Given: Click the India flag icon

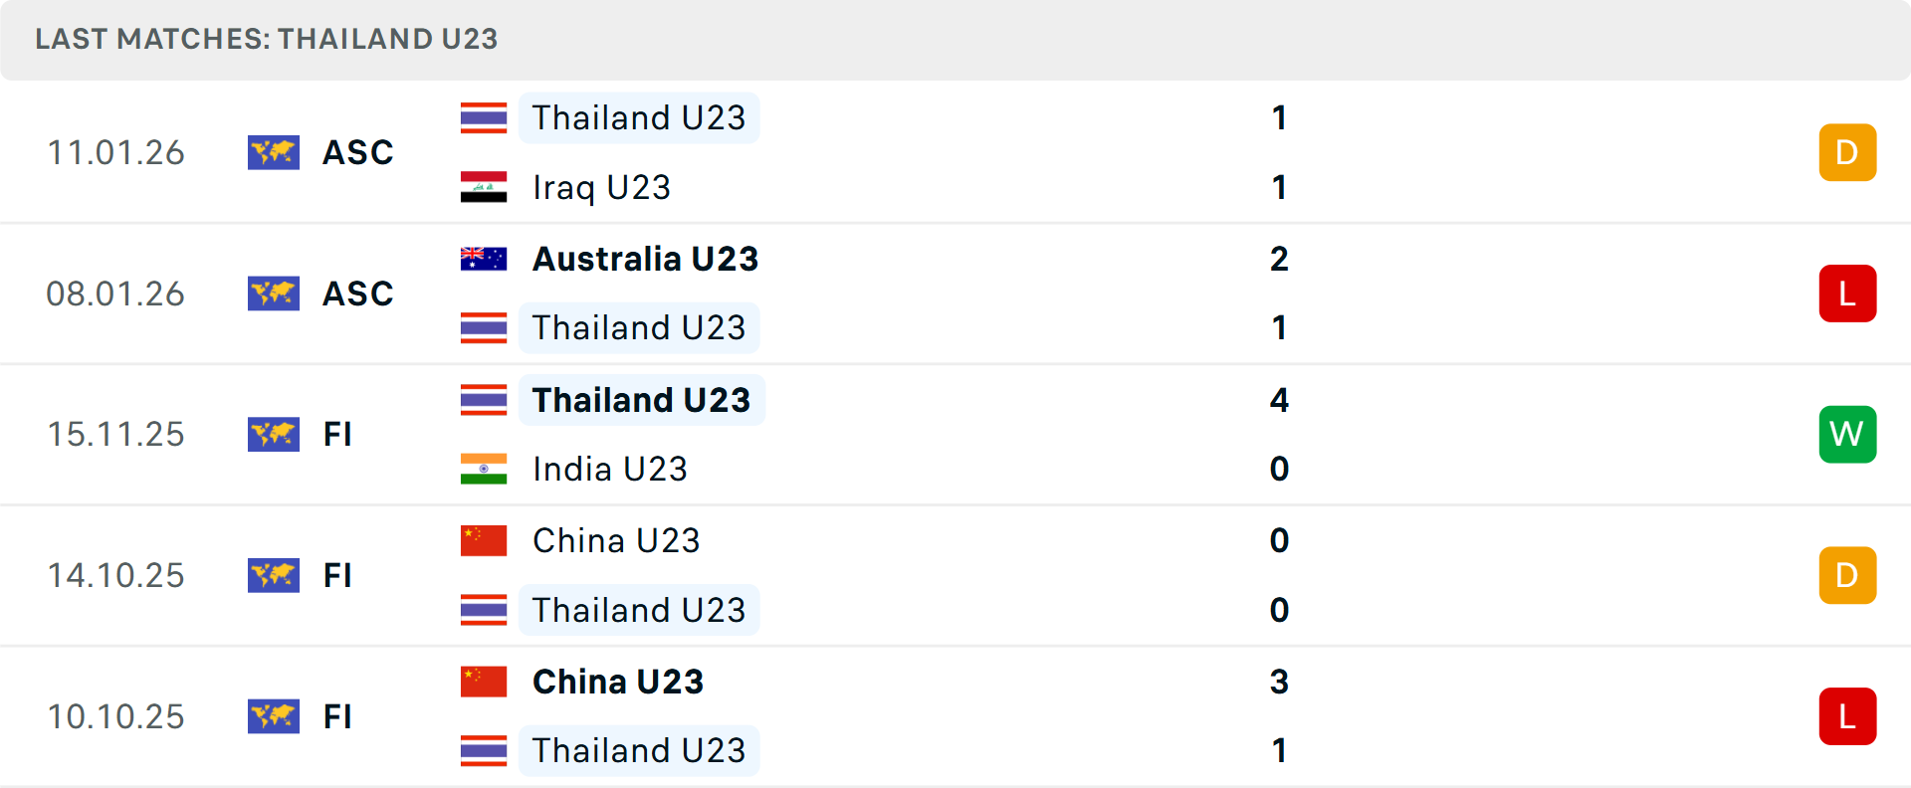Looking at the screenshot, I should [484, 469].
